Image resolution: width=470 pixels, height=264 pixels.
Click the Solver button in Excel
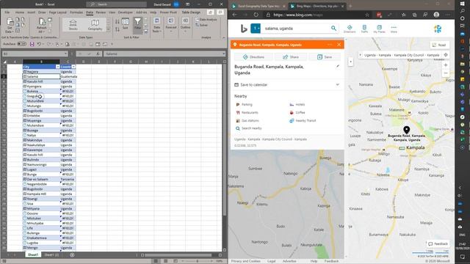pyautogui.click(x=201, y=25)
